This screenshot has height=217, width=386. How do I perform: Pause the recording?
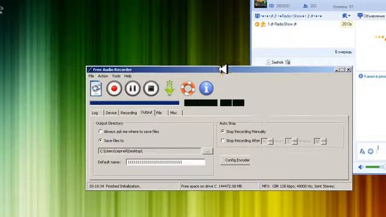point(133,89)
